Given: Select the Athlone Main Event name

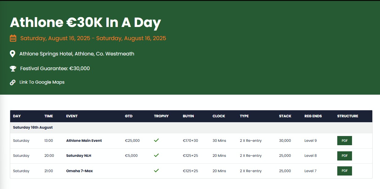Looking at the screenshot, I should [84, 141].
